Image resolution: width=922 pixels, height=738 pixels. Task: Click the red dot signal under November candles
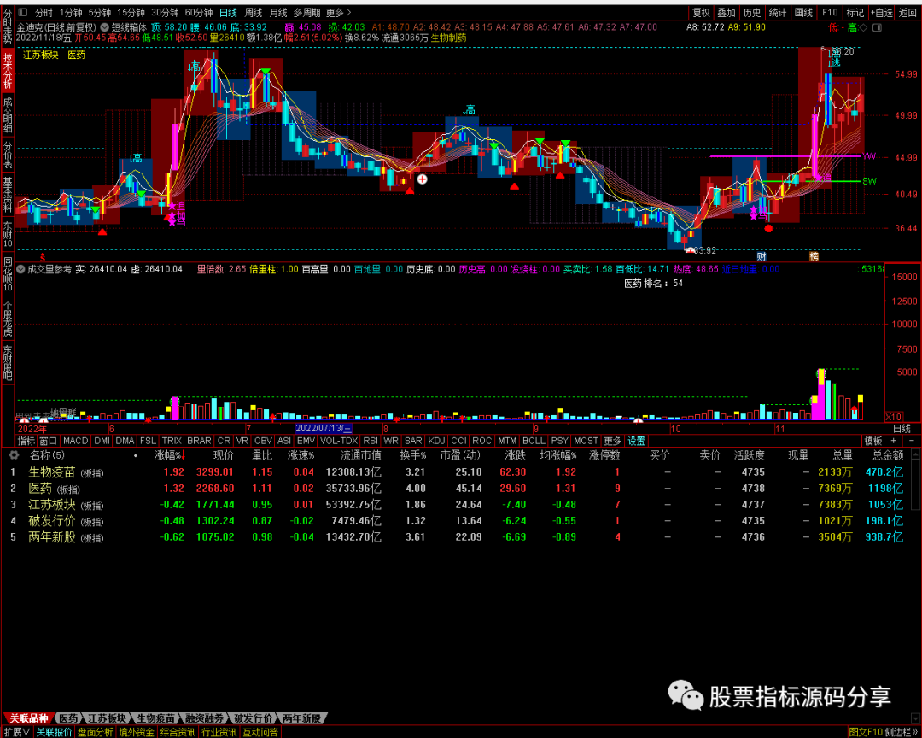(768, 228)
